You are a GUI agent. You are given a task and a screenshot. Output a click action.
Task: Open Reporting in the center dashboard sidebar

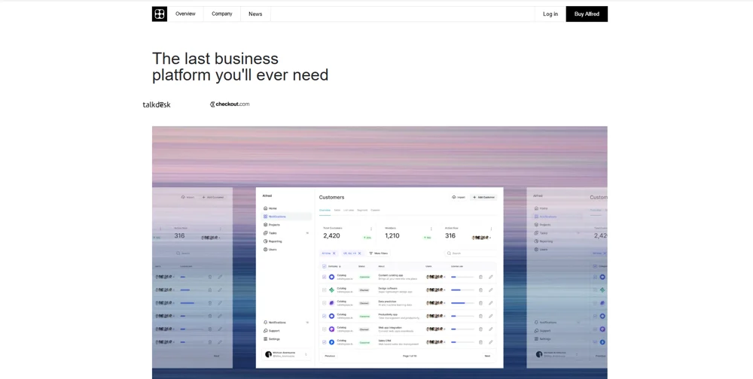(x=273, y=241)
